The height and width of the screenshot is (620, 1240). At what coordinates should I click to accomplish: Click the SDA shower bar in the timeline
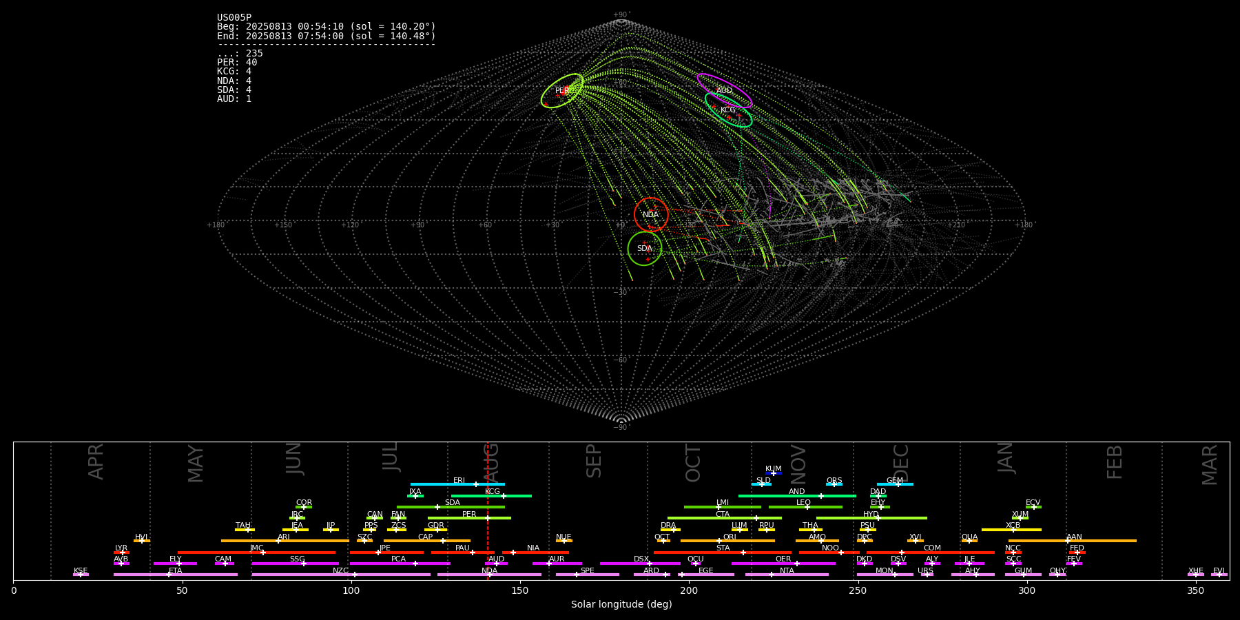tap(451, 507)
